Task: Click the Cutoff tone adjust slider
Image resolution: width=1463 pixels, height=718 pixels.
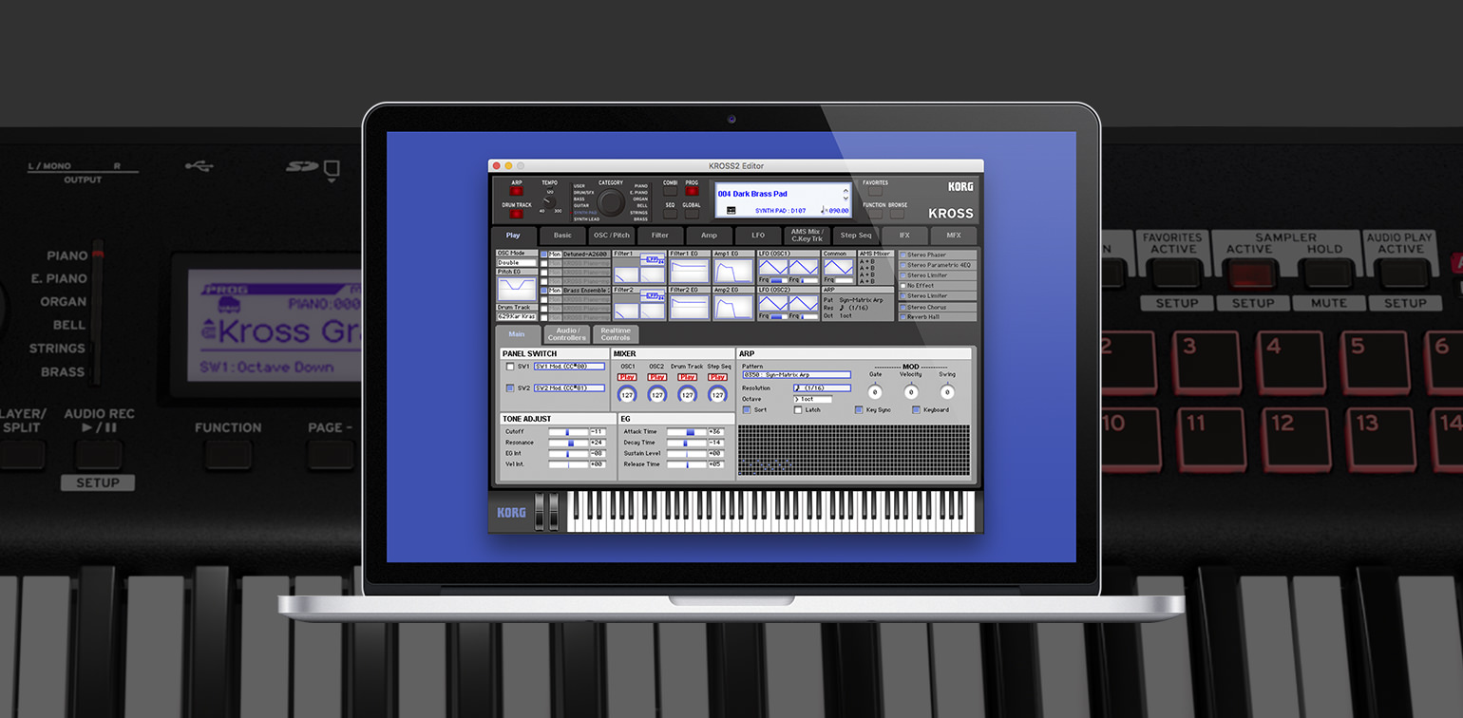Action: pyautogui.click(x=568, y=432)
